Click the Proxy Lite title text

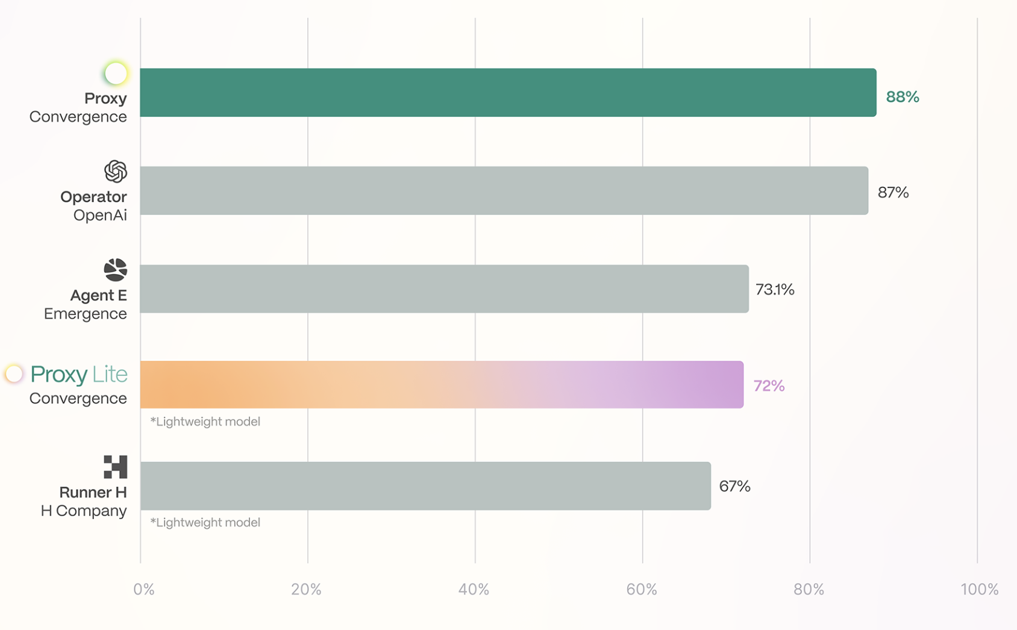tap(79, 375)
